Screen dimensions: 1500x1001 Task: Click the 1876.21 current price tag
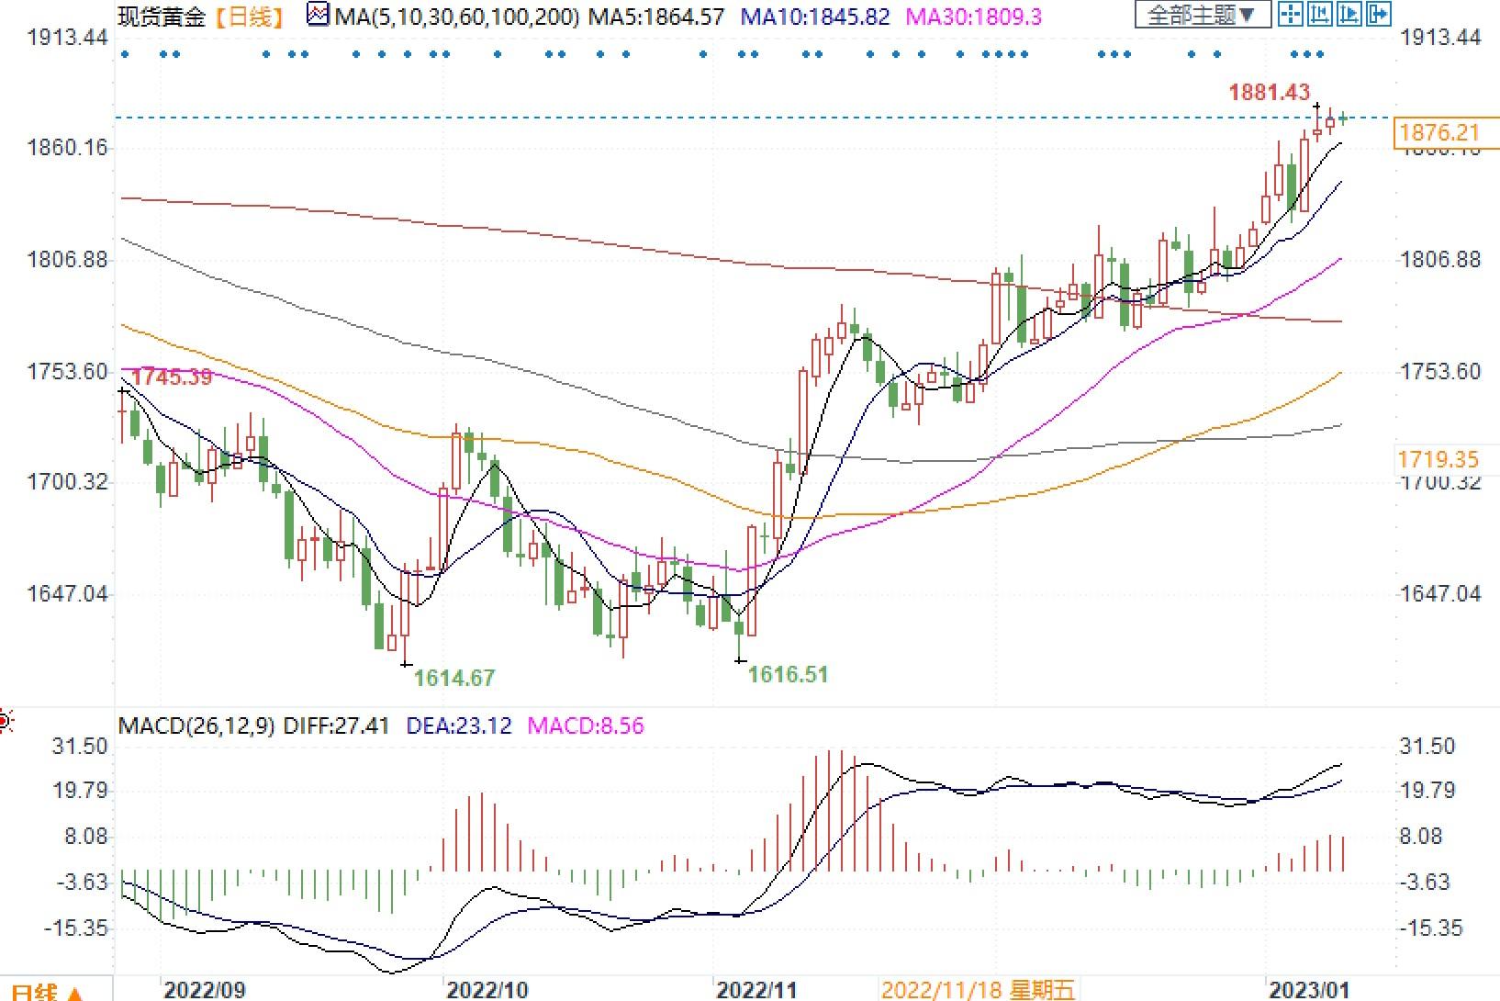click(1438, 133)
